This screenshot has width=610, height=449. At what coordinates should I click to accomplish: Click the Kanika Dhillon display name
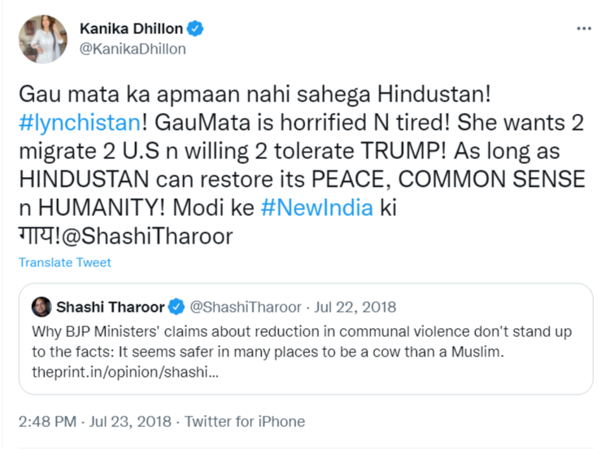(132, 29)
